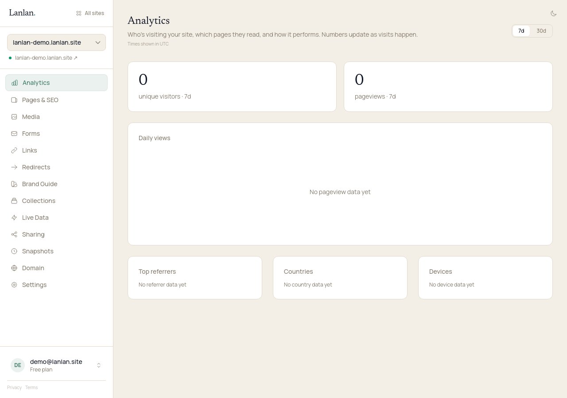Image resolution: width=567 pixels, height=398 pixels.
Task: Click the unique visitors · 7d card
Action: [232, 87]
